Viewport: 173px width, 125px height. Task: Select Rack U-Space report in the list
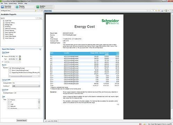9,34
